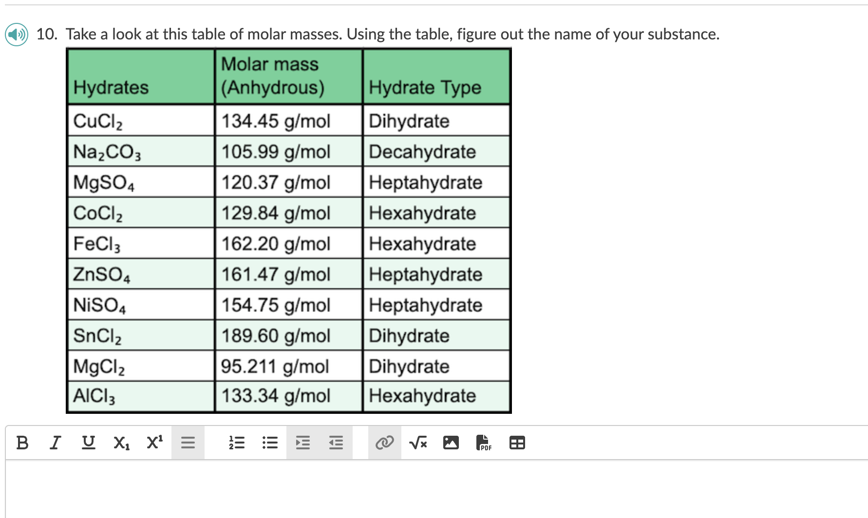Toggle bold formatting

(x=21, y=442)
